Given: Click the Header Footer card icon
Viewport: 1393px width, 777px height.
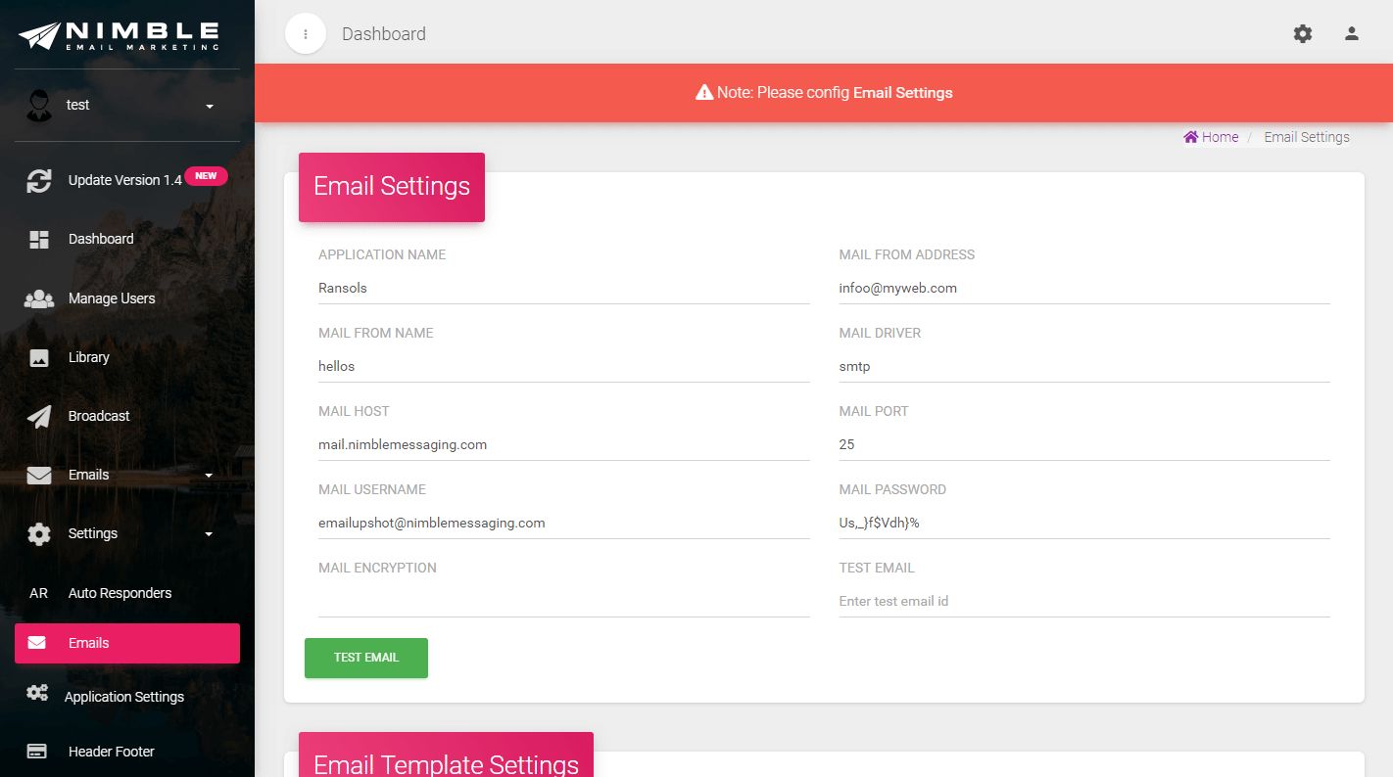Looking at the screenshot, I should click(x=37, y=752).
